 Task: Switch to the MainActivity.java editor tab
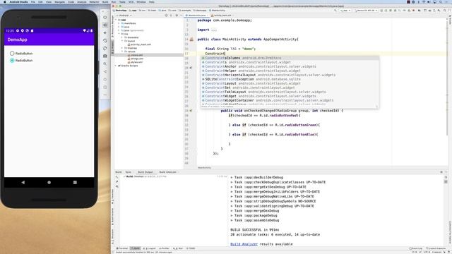pyautogui.click(x=197, y=16)
